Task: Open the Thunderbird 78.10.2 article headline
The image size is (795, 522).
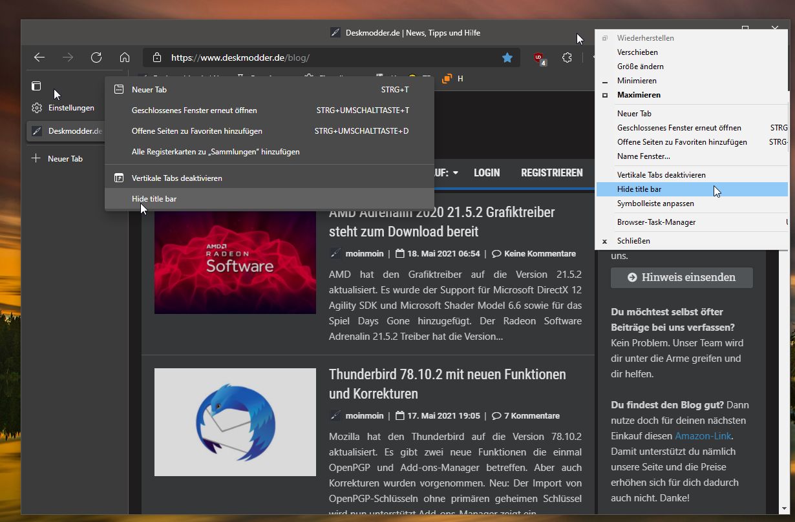Action: [x=447, y=384]
